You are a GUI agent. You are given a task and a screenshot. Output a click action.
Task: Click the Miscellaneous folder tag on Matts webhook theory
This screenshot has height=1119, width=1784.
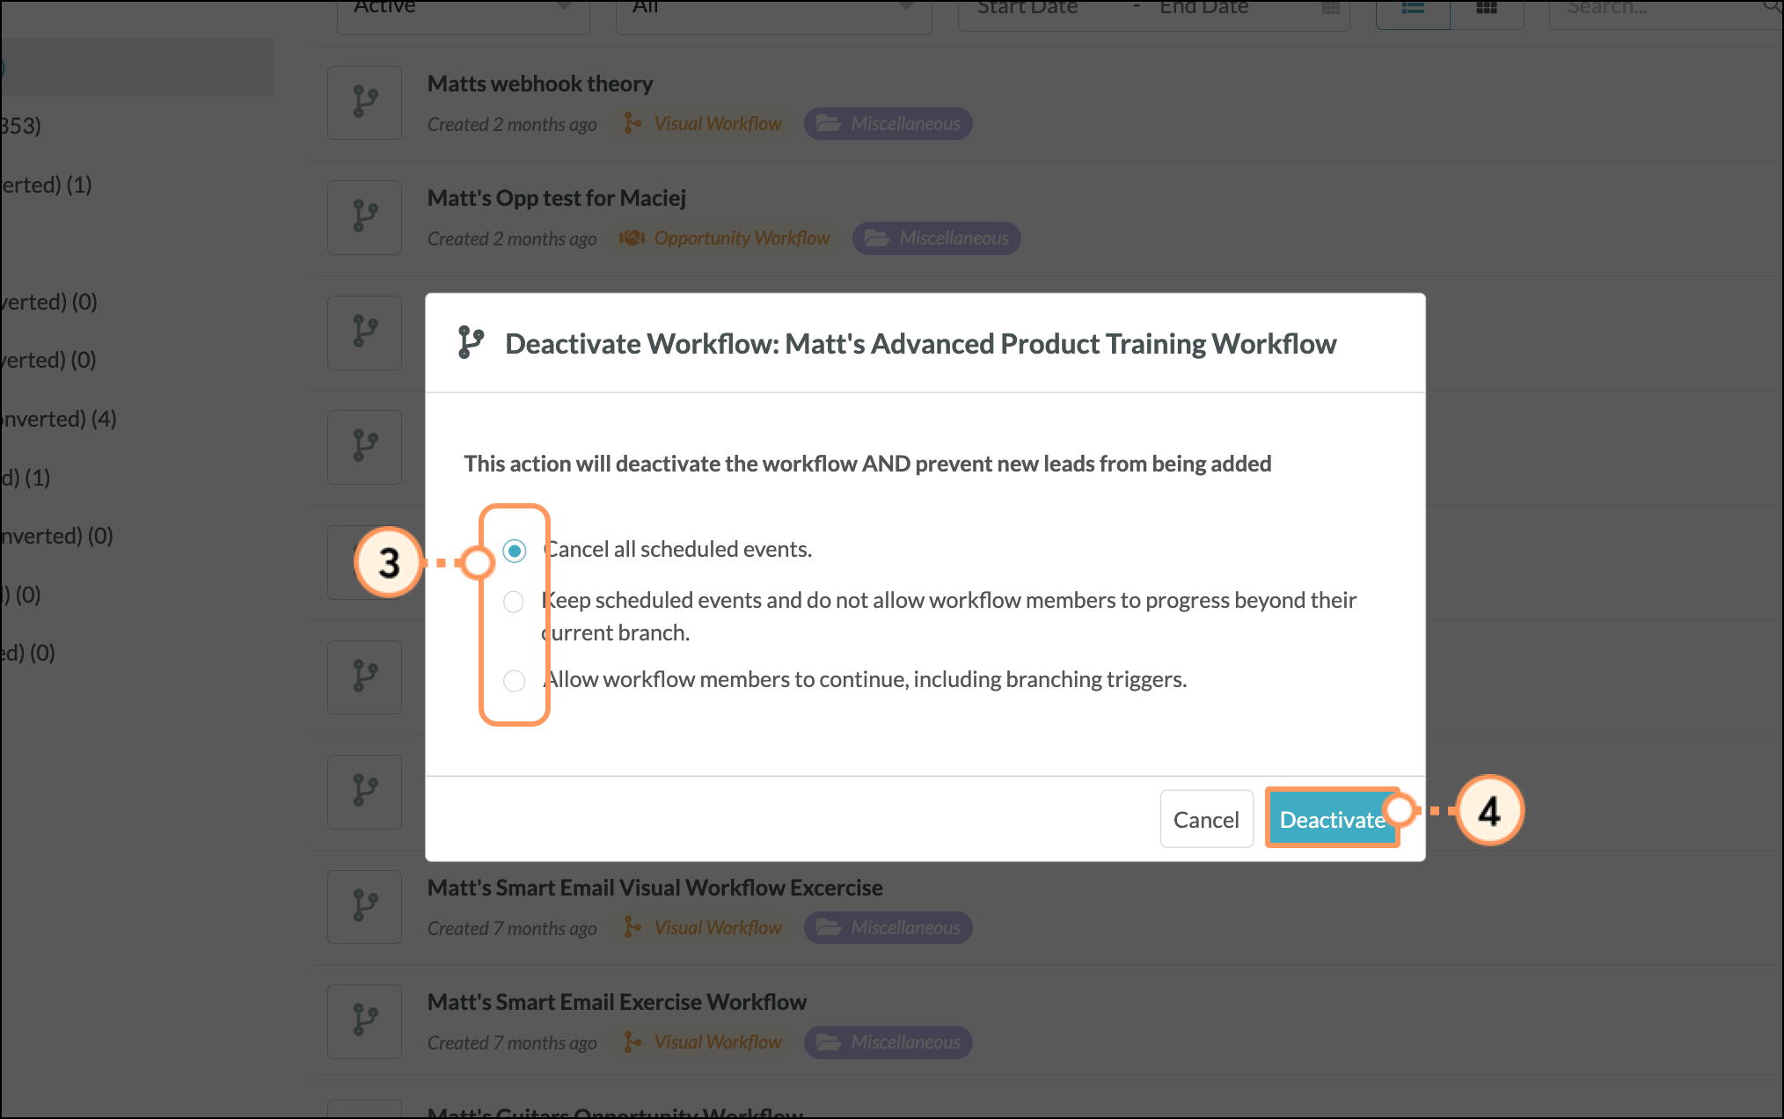(x=888, y=124)
